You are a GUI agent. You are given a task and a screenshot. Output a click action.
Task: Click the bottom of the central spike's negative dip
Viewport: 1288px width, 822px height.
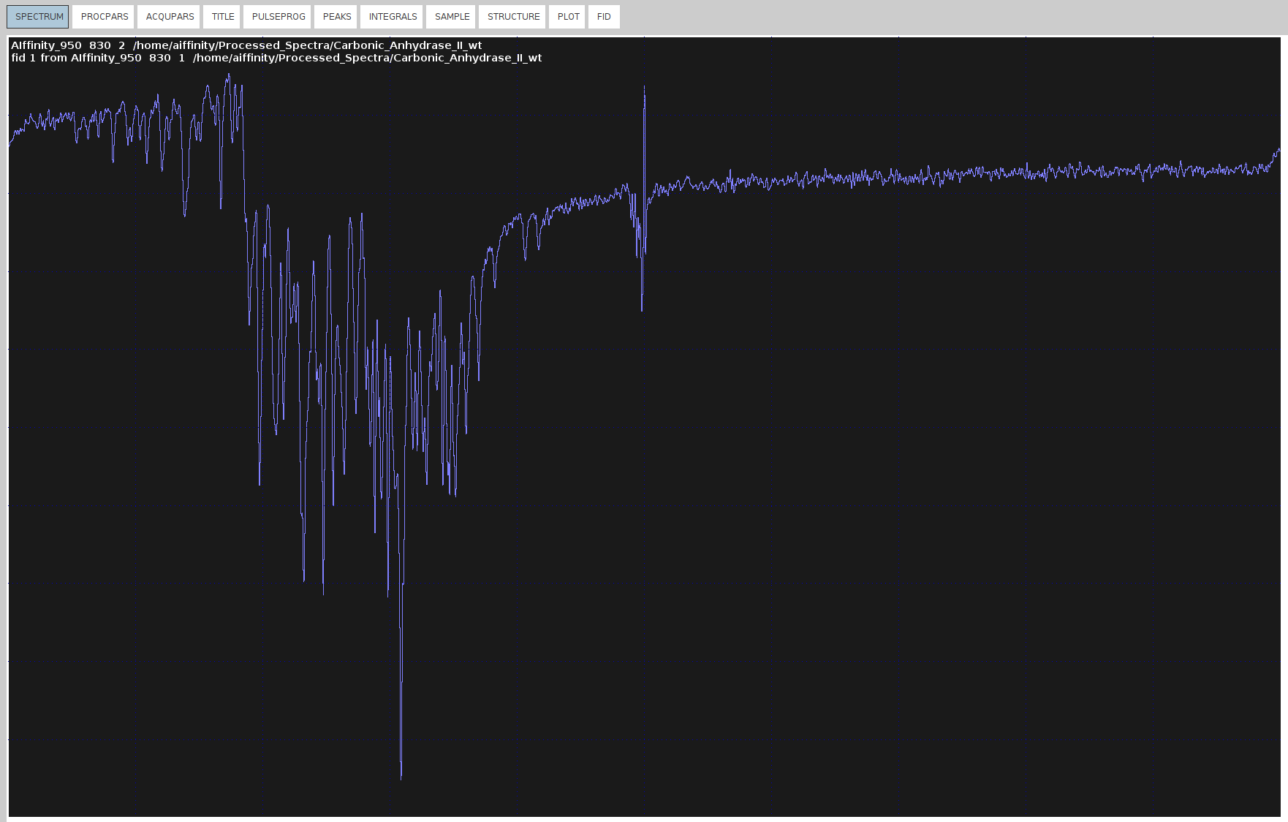click(x=642, y=309)
